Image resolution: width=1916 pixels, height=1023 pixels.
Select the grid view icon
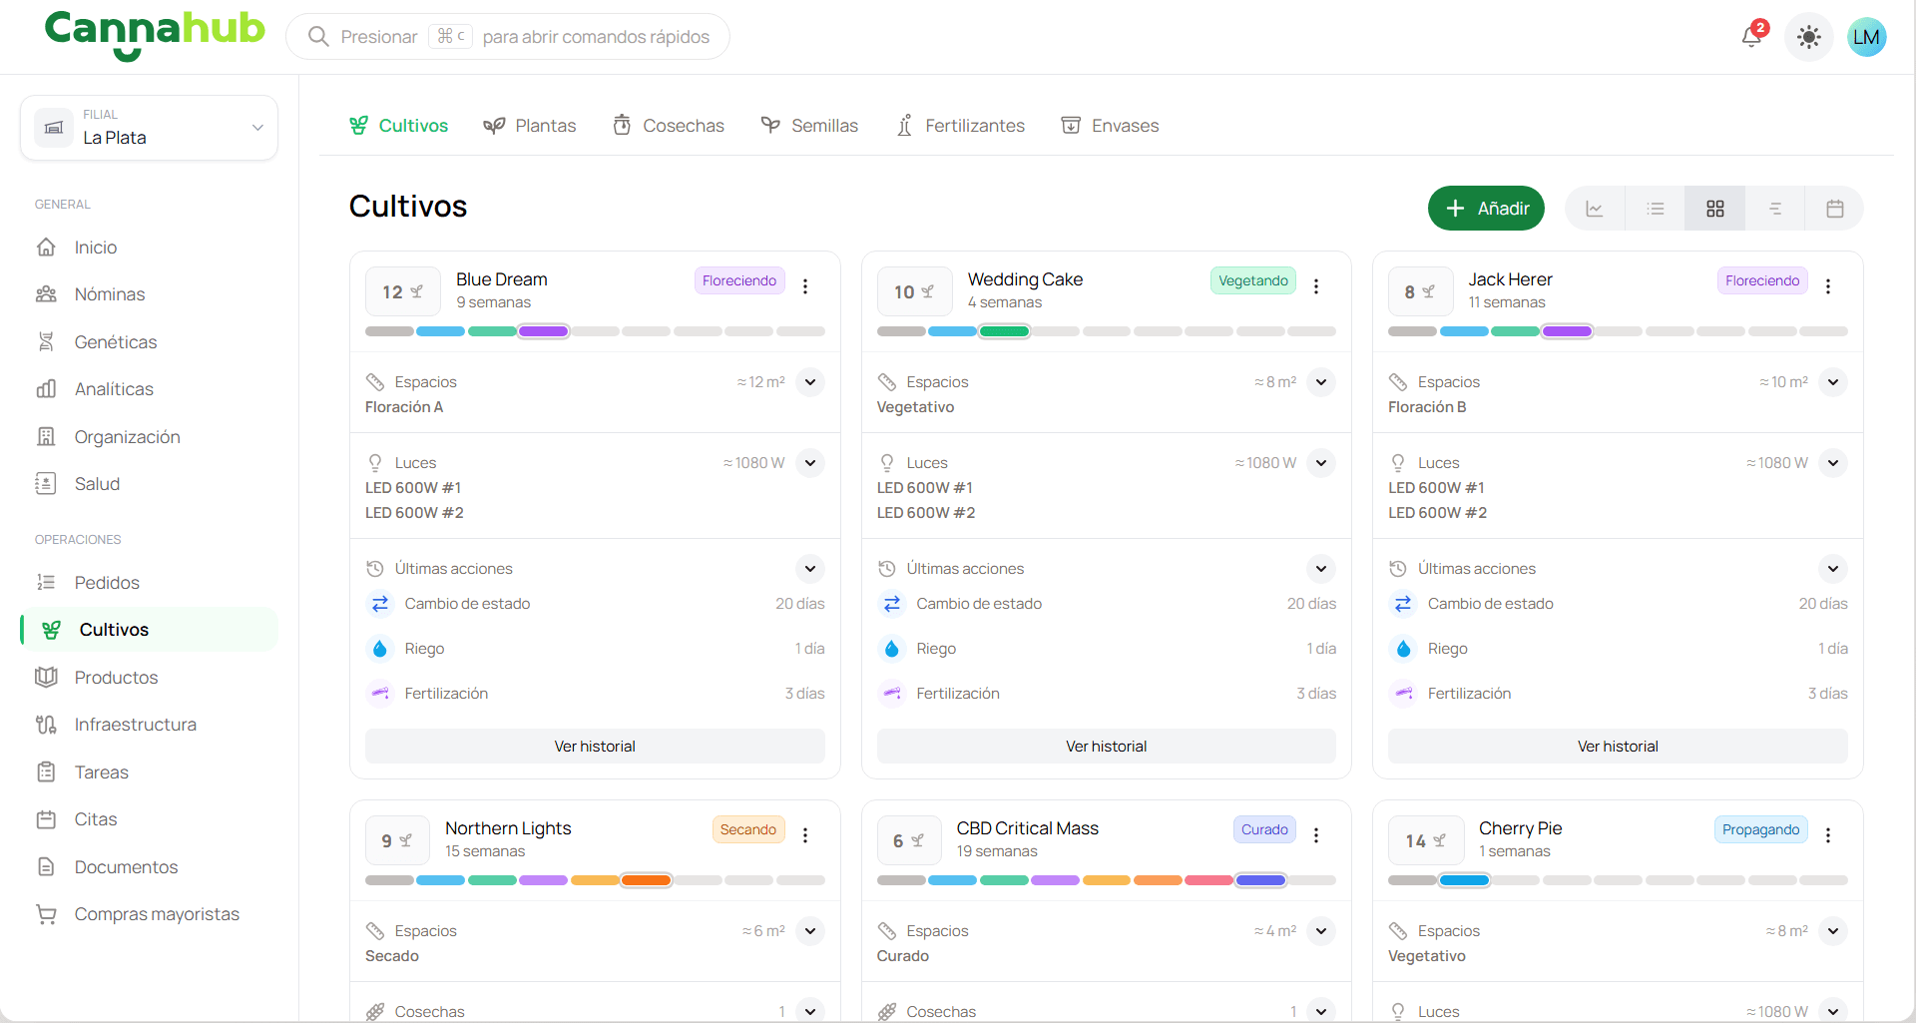1714,209
